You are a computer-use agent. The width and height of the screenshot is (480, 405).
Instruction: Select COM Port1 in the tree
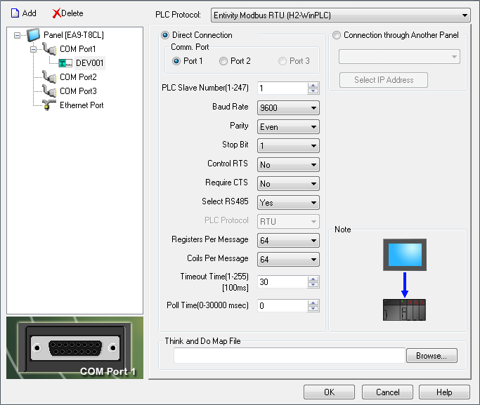77,49
